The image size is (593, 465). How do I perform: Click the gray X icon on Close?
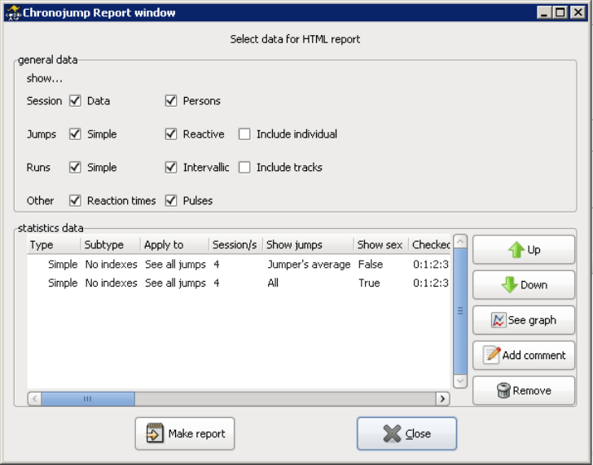click(392, 433)
